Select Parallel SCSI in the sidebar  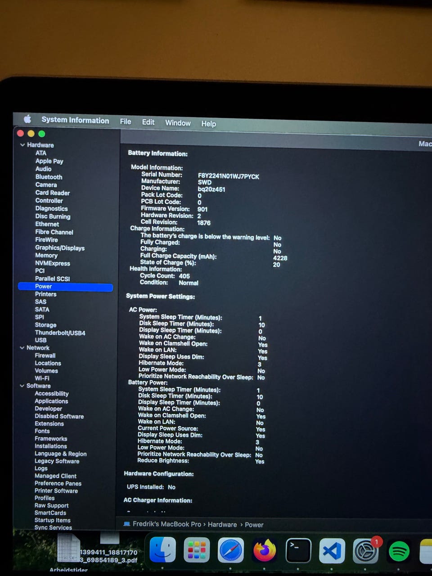click(x=53, y=279)
